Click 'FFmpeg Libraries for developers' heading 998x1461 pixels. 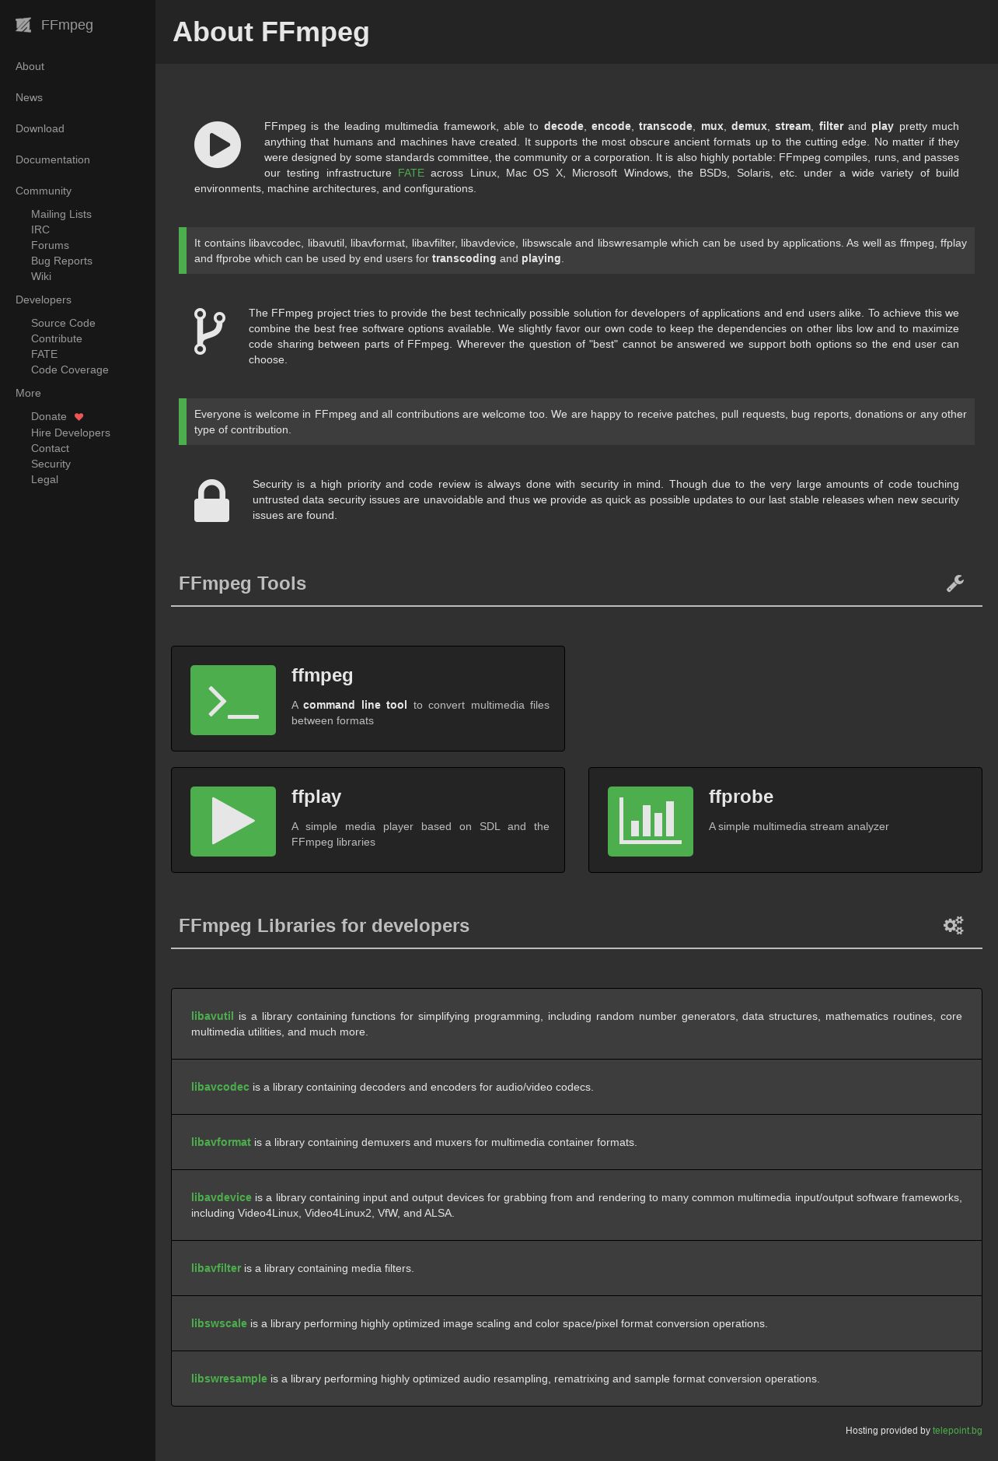(324, 926)
